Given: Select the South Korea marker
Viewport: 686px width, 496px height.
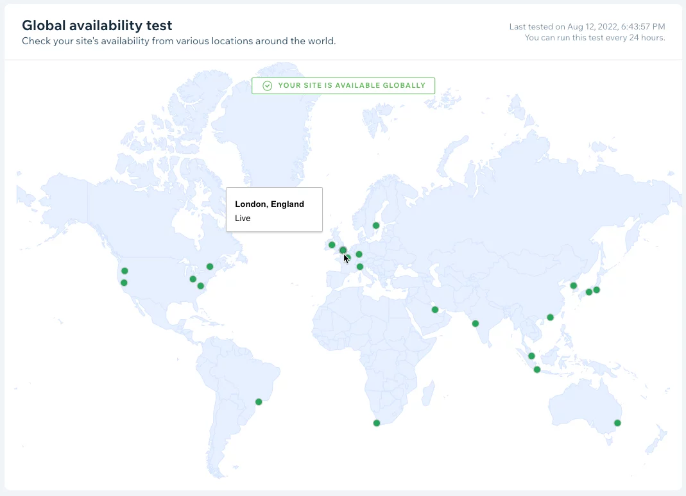Looking at the screenshot, I should tap(574, 286).
